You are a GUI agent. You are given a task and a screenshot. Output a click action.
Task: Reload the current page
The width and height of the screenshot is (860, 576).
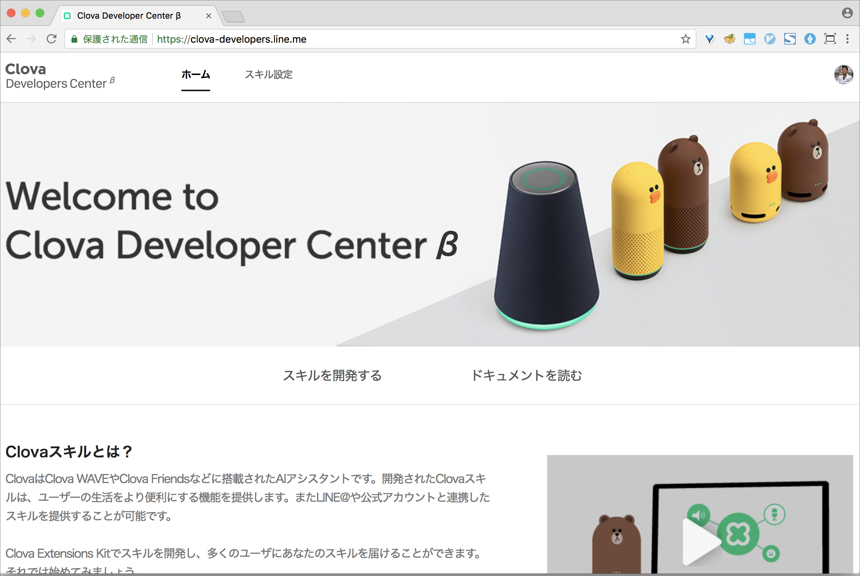[x=51, y=39]
